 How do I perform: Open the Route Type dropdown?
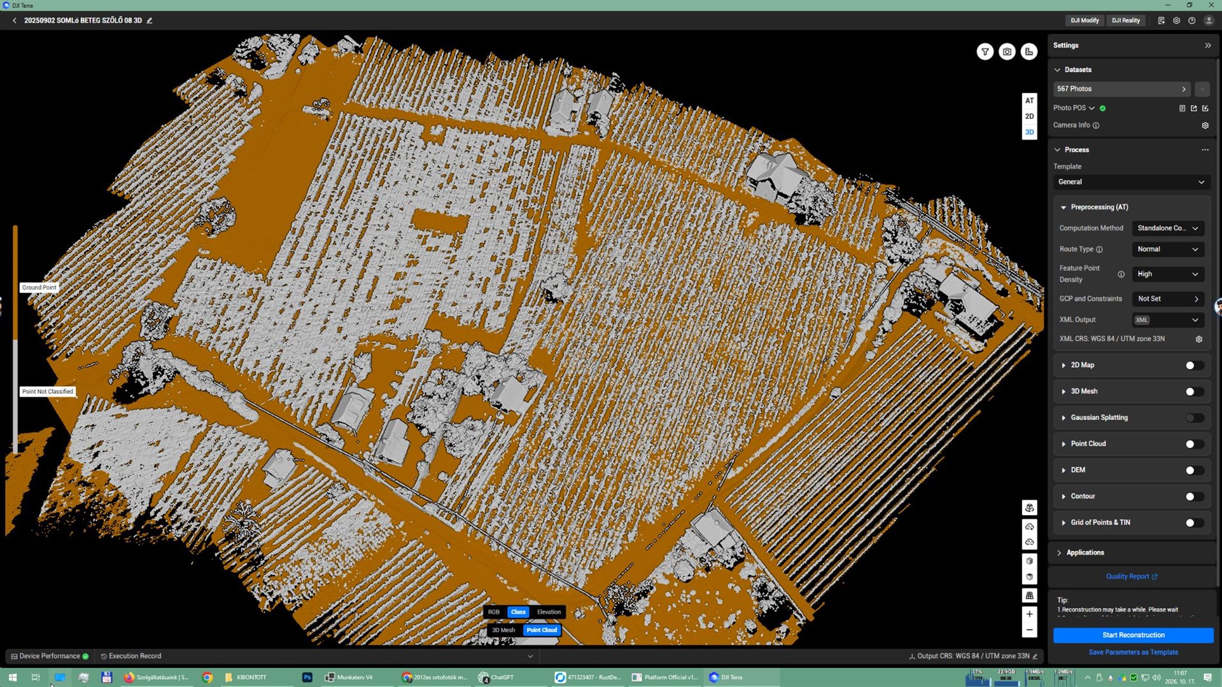coord(1168,249)
